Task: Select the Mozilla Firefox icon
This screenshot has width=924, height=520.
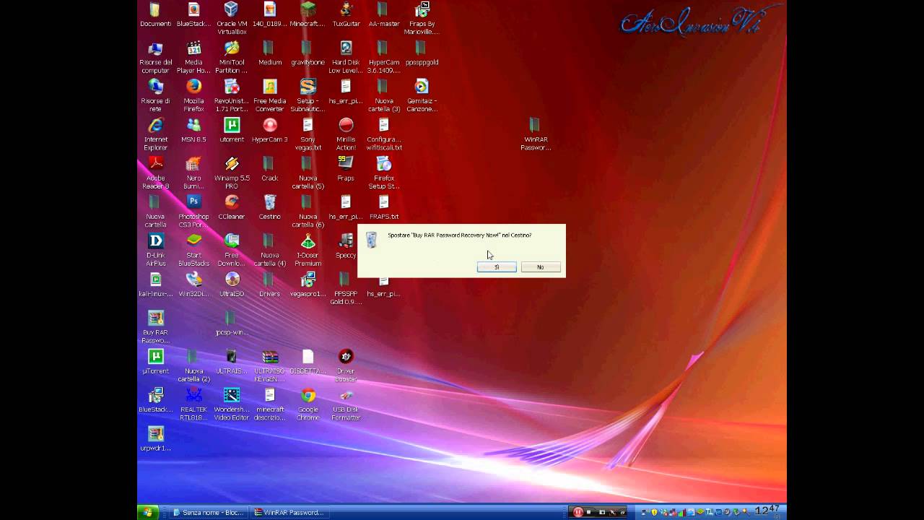Action: [193, 96]
